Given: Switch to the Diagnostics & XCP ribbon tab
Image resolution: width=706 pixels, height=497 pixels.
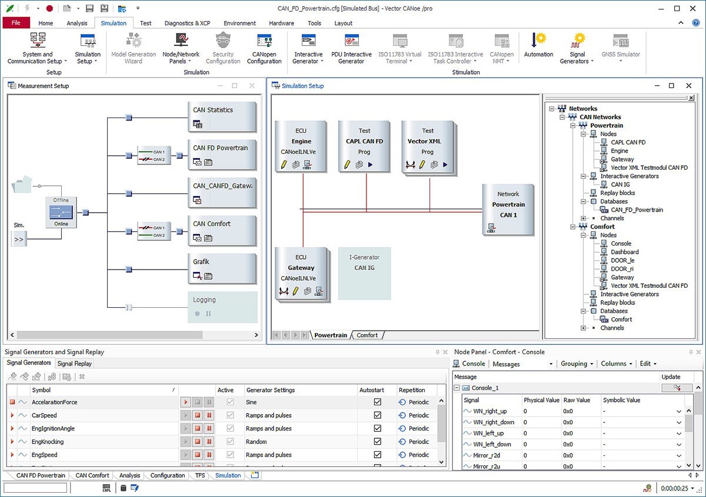Looking at the screenshot, I should (187, 23).
